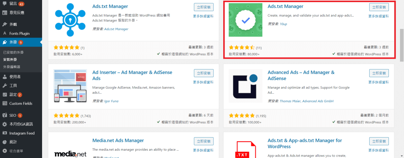This screenshot has width=404, height=158.
Task: Click the blue Ads.txt Manager plugin logo
Action: tap(70, 20)
